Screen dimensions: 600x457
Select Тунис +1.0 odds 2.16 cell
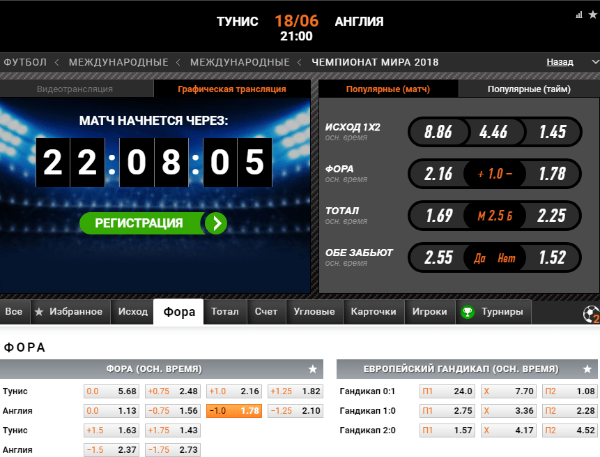(x=234, y=391)
